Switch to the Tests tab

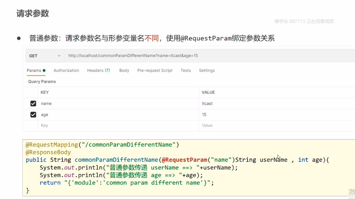click(186, 70)
